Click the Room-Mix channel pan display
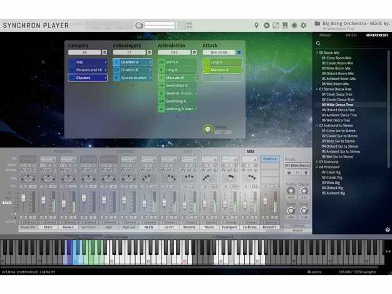 (x=28, y=178)
